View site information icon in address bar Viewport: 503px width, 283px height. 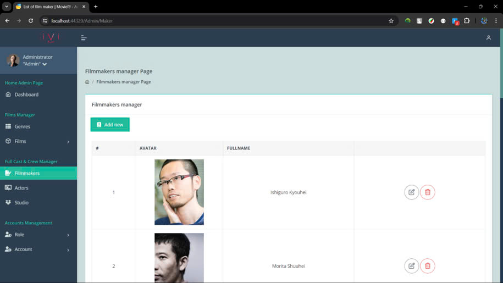click(x=45, y=21)
